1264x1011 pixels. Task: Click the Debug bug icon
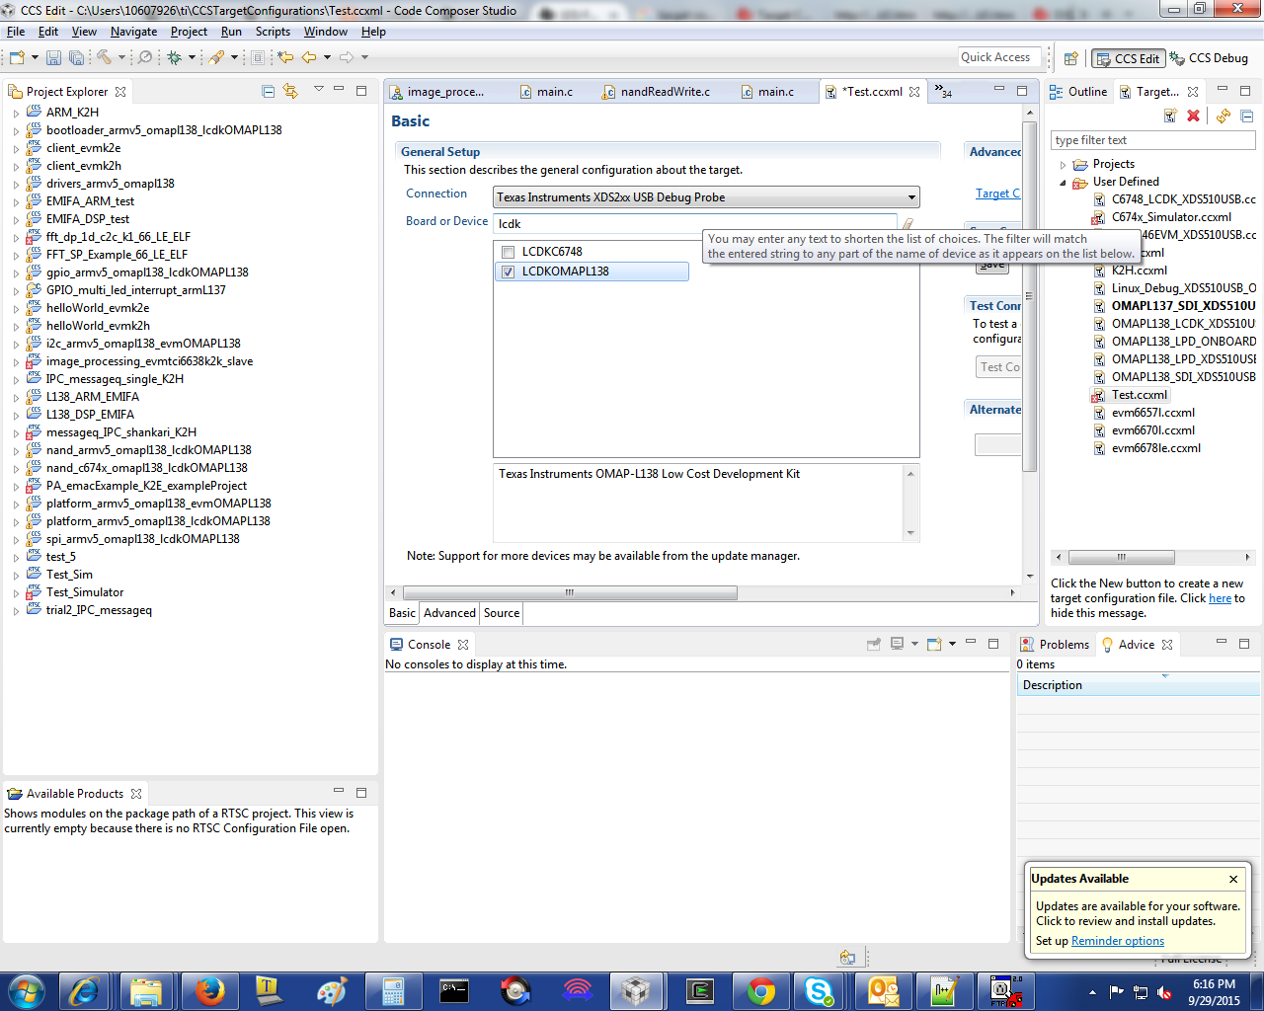click(x=174, y=58)
